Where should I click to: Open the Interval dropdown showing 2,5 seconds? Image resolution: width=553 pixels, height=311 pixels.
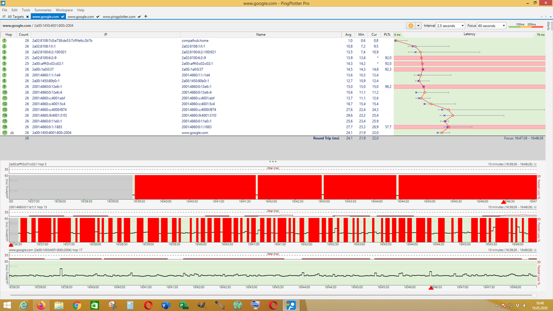pyautogui.click(x=452, y=25)
